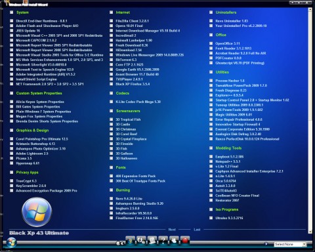Tick the Auslogics Disk Defrag checkbox
Viewport: 315px width, 252px height.
point(211,134)
